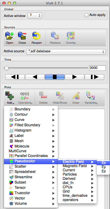
Task: Click the Draw plots pencil icon
Action: 76,98
